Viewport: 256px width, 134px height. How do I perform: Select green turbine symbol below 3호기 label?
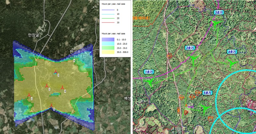[216, 23]
